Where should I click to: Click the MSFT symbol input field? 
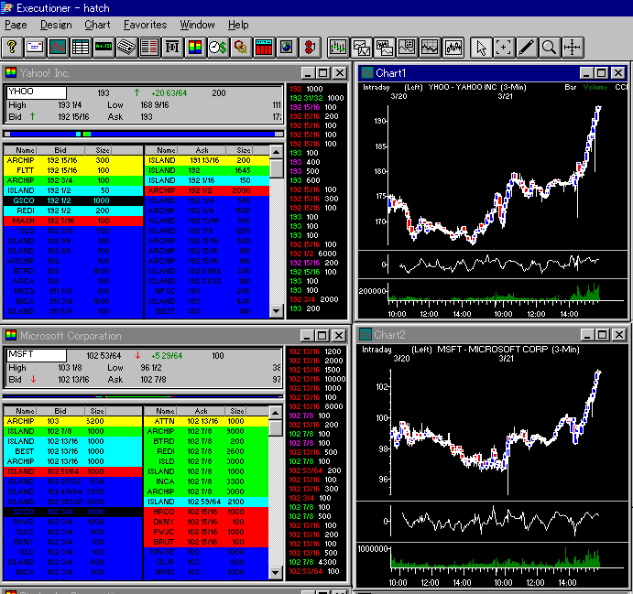(37, 355)
